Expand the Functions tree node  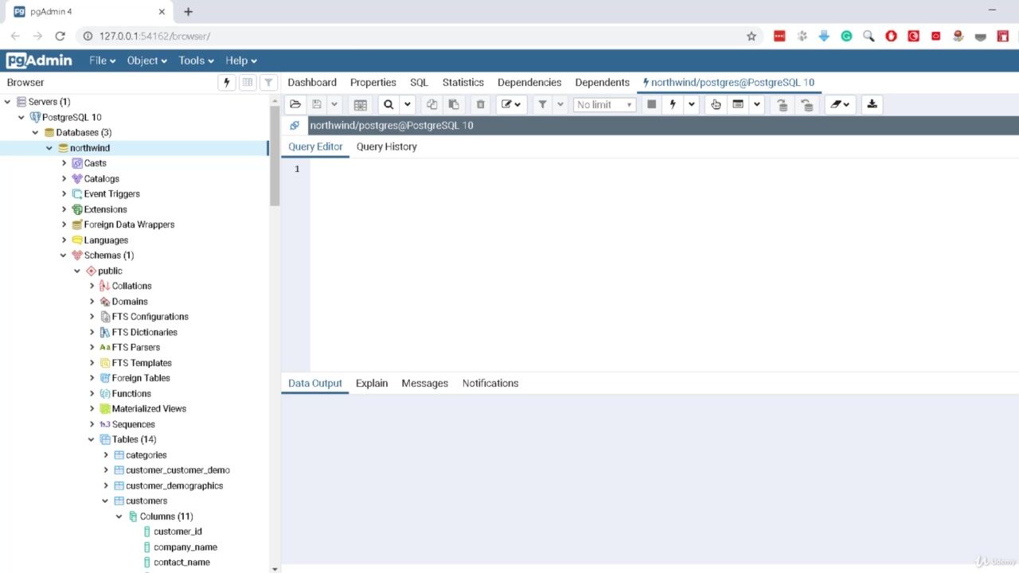(x=92, y=393)
